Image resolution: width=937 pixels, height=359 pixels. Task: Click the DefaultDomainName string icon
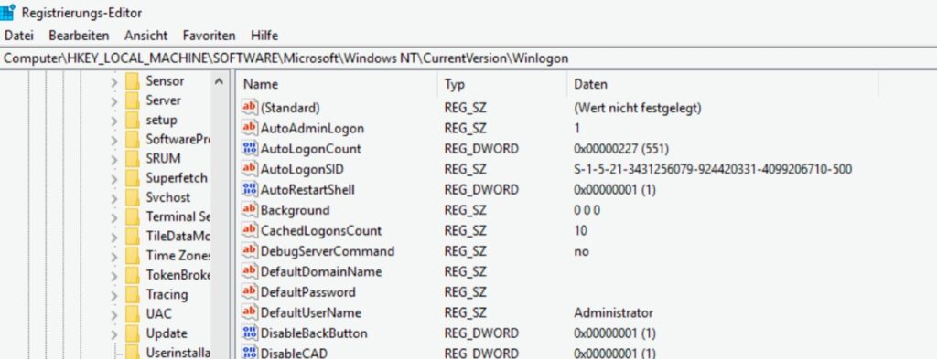[x=249, y=271]
